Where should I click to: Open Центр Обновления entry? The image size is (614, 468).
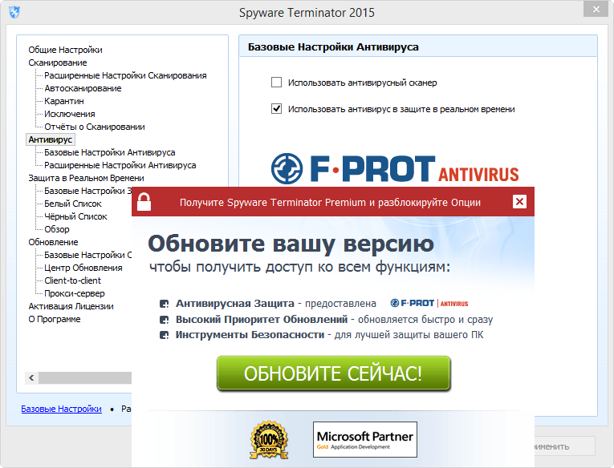(x=83, y=268)
